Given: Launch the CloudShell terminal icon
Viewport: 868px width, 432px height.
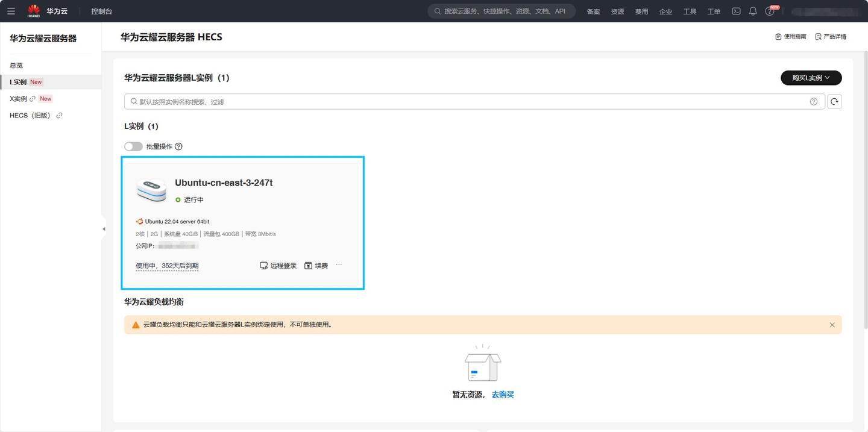Looking at the screenshot, I should [x=736, y=11].
